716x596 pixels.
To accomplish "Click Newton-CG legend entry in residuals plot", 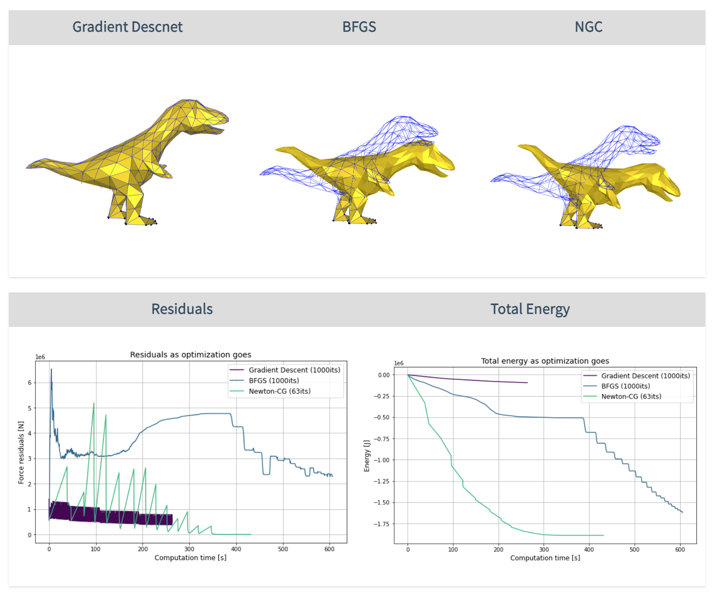I will [x=279, y=392].
